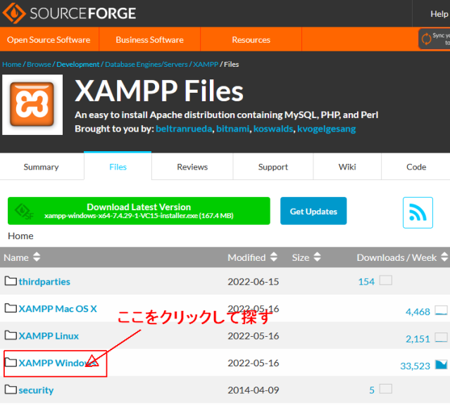
Task: Click the thirdparties downloads chart icon
Action: tap(386, 280)
